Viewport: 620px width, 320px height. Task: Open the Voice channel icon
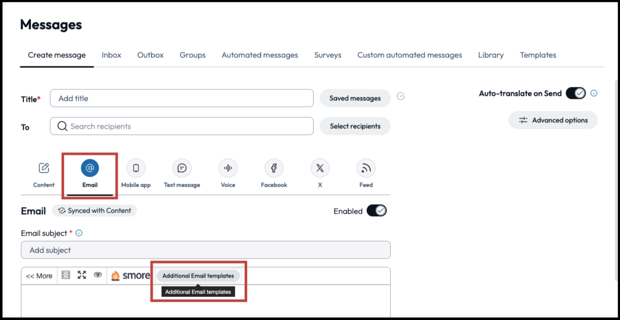(x=228, y=168)
